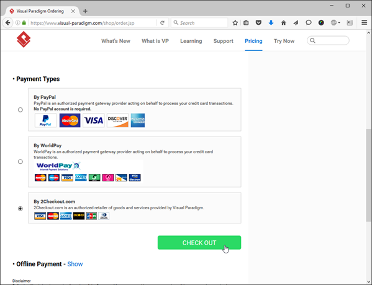Click the Visual Paradigm red logo
The height and width of the screenshot is (285, 372).
pos(24,39)
